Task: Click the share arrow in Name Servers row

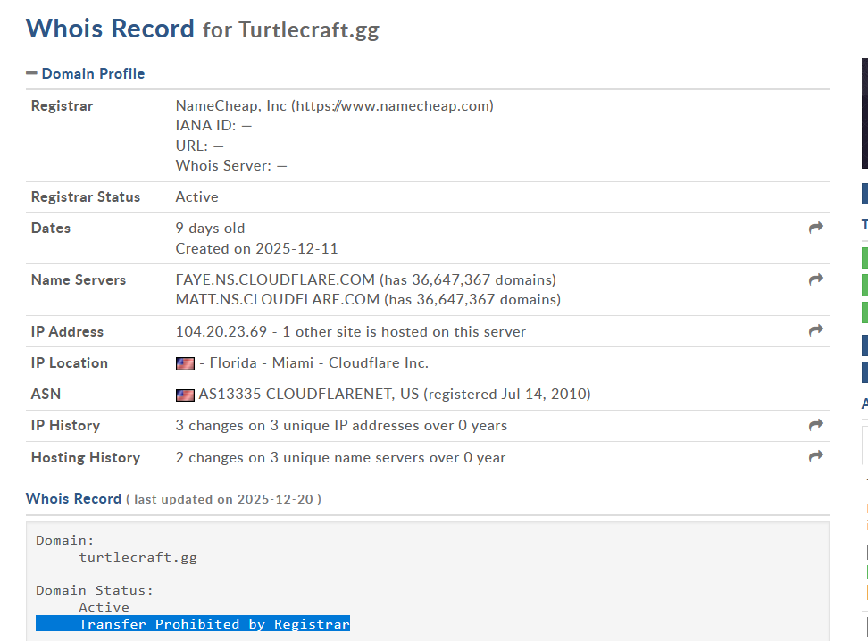Action: 816,279
